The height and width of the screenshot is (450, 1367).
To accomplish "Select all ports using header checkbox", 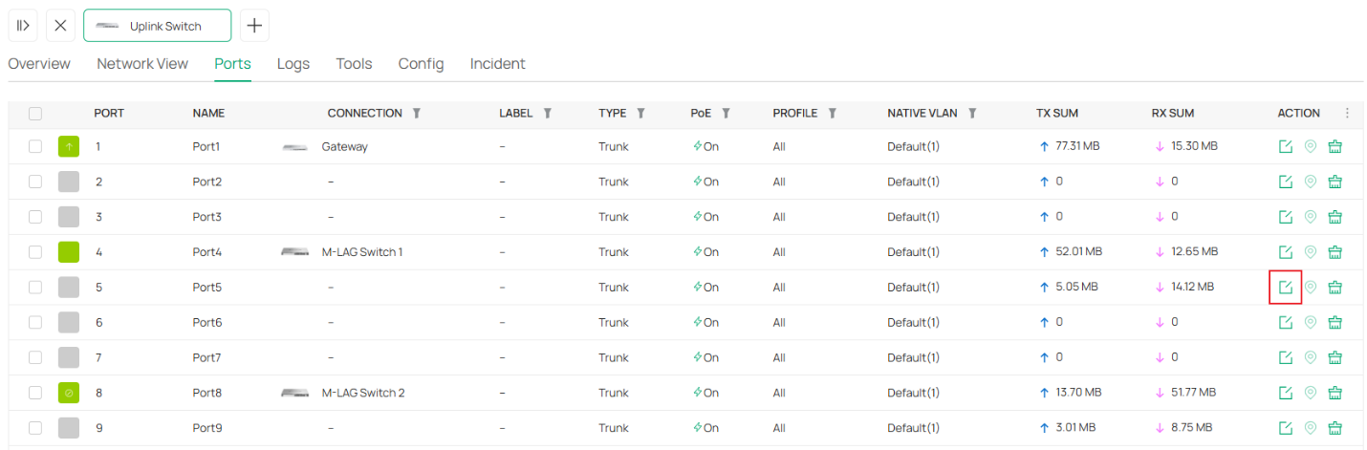I will coord(35,114).
